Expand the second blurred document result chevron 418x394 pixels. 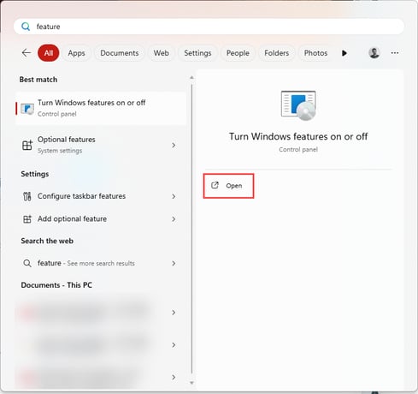pyautogui.click(x=174, y=345)
